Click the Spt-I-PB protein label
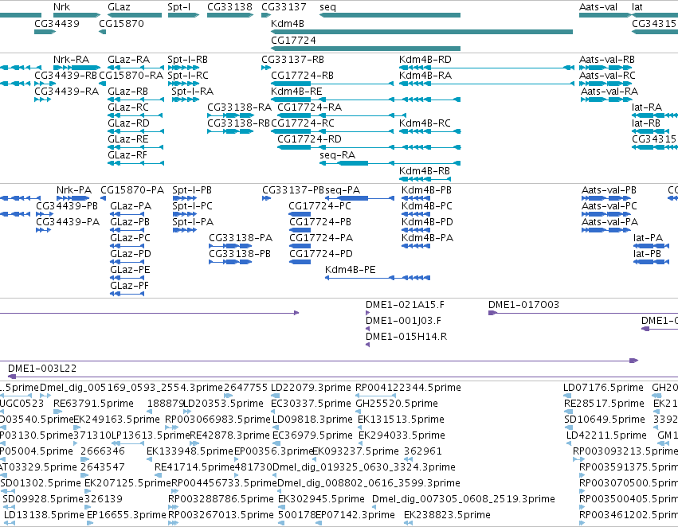The width and height of the screenshot is (678, 527). pyautogui.click(x=192, y=190)
